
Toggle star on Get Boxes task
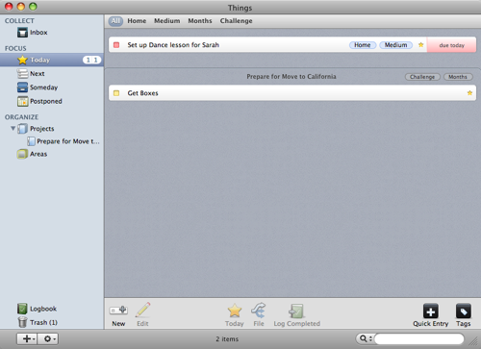(x=469, y=93)
